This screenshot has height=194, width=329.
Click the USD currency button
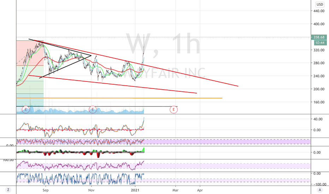point(320,4)
